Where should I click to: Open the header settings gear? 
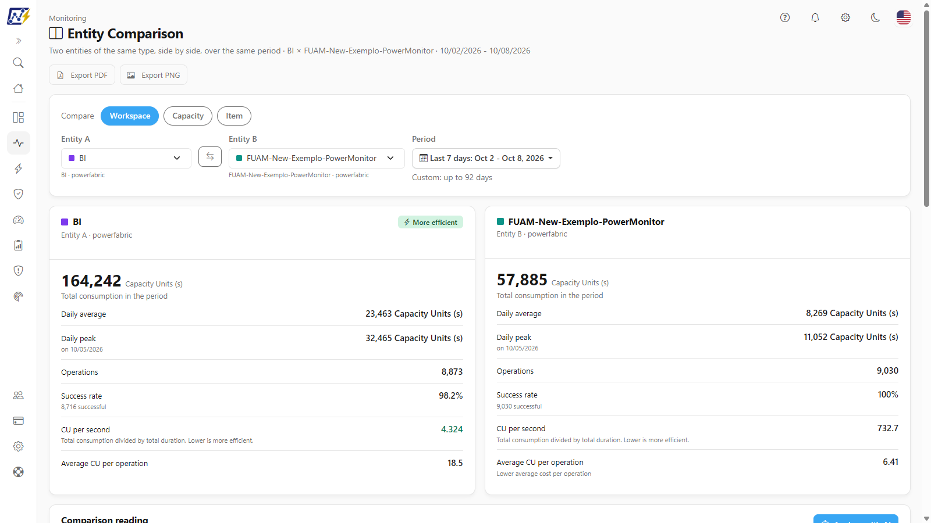[x=845, y=17]
